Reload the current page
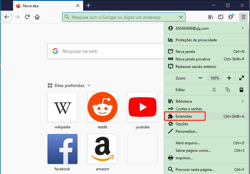Image resolution: width=250 pixels, height=174 pixels. tap(27, 17)
